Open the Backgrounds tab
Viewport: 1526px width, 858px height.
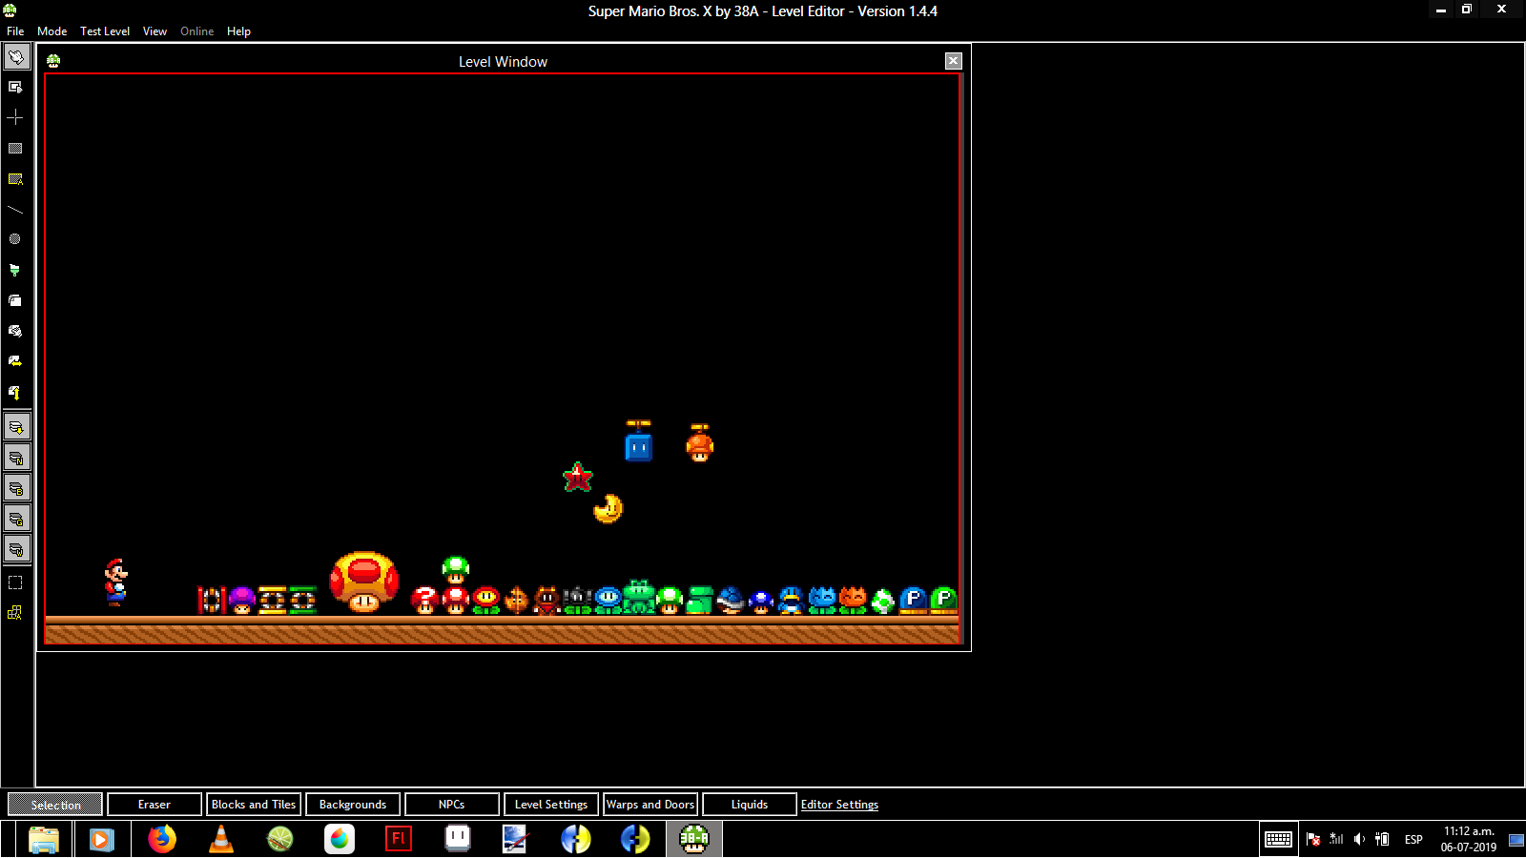pos(353,805)
